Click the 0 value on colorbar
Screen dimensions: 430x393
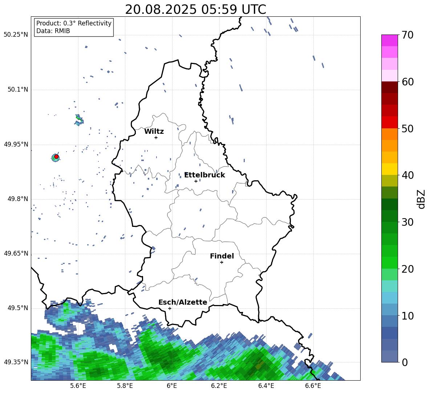tap(405, 362)
